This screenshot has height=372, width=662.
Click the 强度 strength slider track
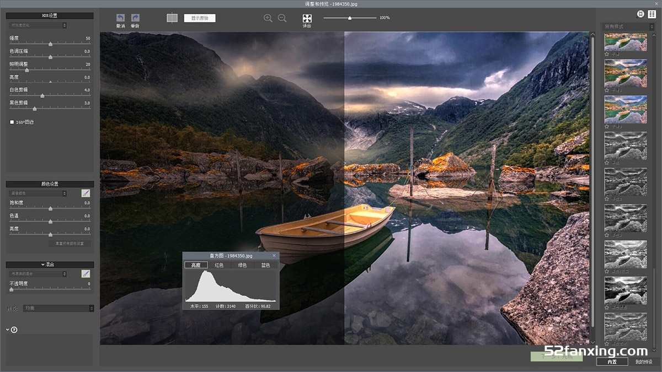50,44
